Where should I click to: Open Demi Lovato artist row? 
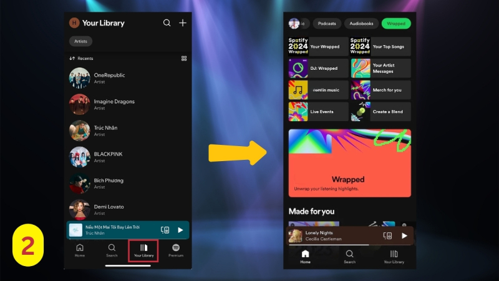coord(128,209)
